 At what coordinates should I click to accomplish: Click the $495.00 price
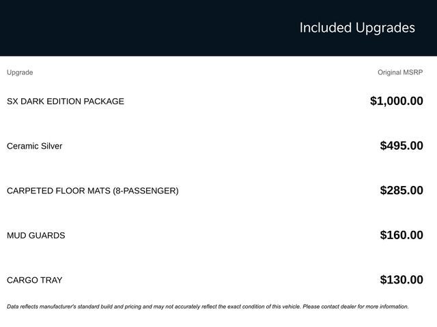[x=401, y=146]
